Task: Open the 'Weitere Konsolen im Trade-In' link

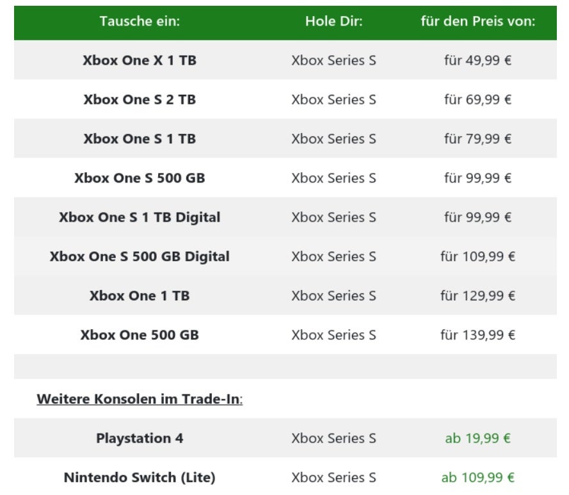Action: (x=140, y=399)
